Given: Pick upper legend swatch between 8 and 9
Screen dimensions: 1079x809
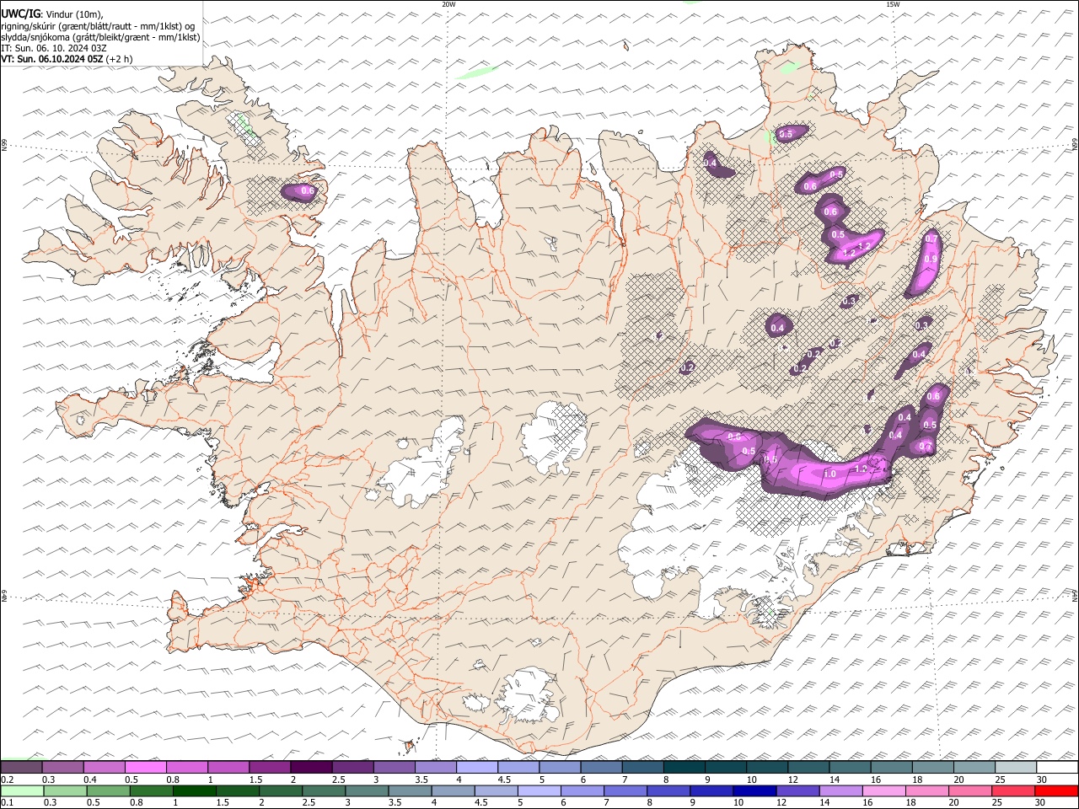Looking at the screenshot, I should pos(684,767).
